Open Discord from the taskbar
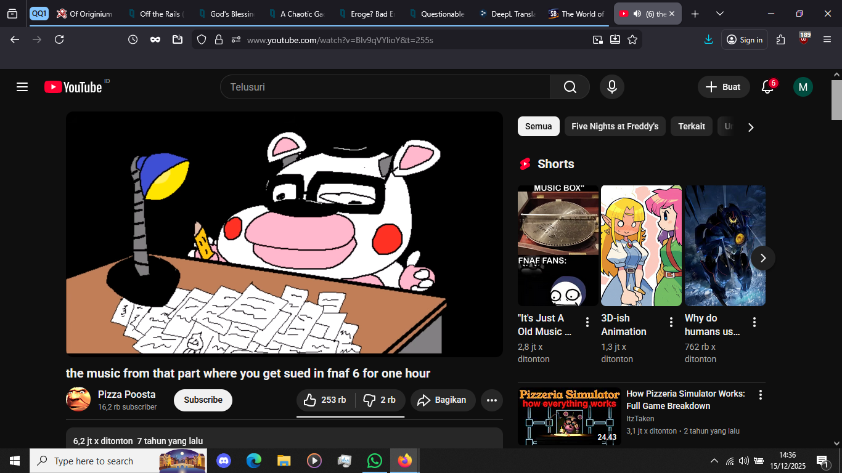 [224, 461]
